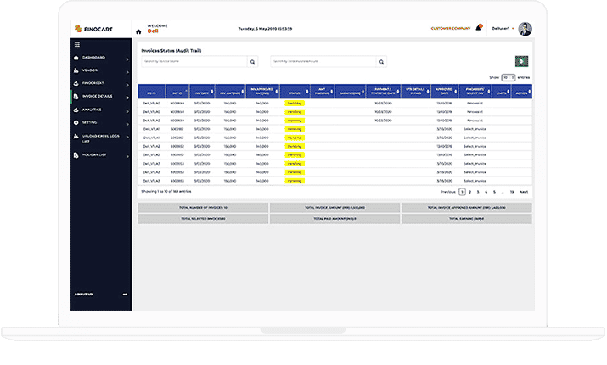The width and height of the screenshot is (607, 365).
Task: Select Invoice Details in sidebar
Action: [x=100, y=97]
